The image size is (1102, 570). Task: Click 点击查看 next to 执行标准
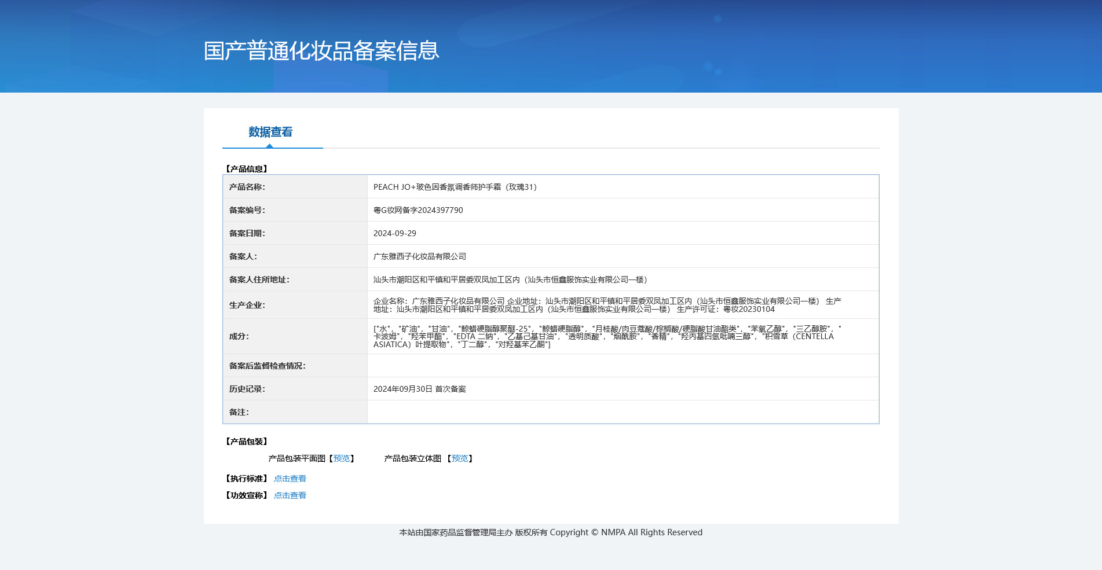(290, 479)
